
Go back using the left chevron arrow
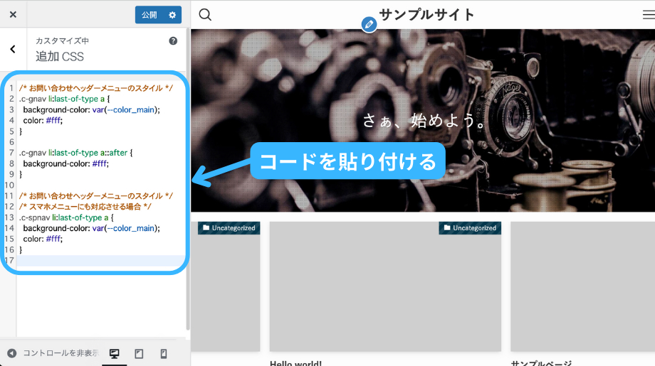pos(13,49)
